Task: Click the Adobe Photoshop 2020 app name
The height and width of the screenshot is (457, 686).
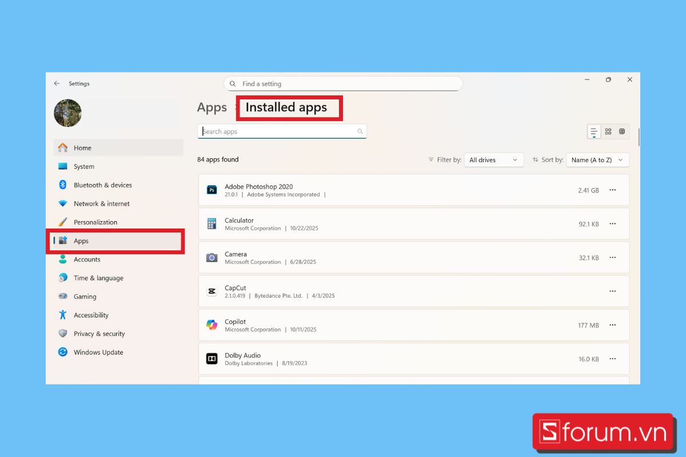Action: click(x=259, y=187)
